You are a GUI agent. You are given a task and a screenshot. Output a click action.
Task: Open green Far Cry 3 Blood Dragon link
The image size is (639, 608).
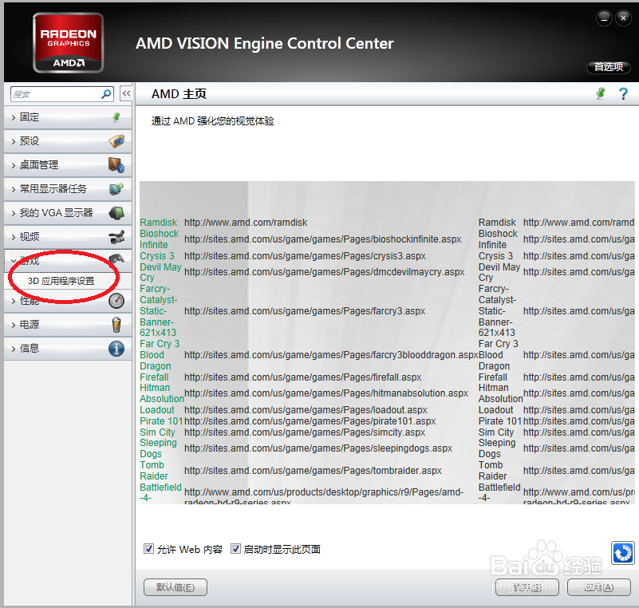pos(160,355)
